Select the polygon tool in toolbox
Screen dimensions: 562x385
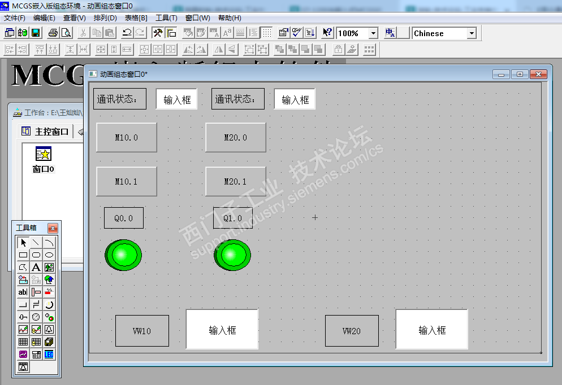(23, 267)
